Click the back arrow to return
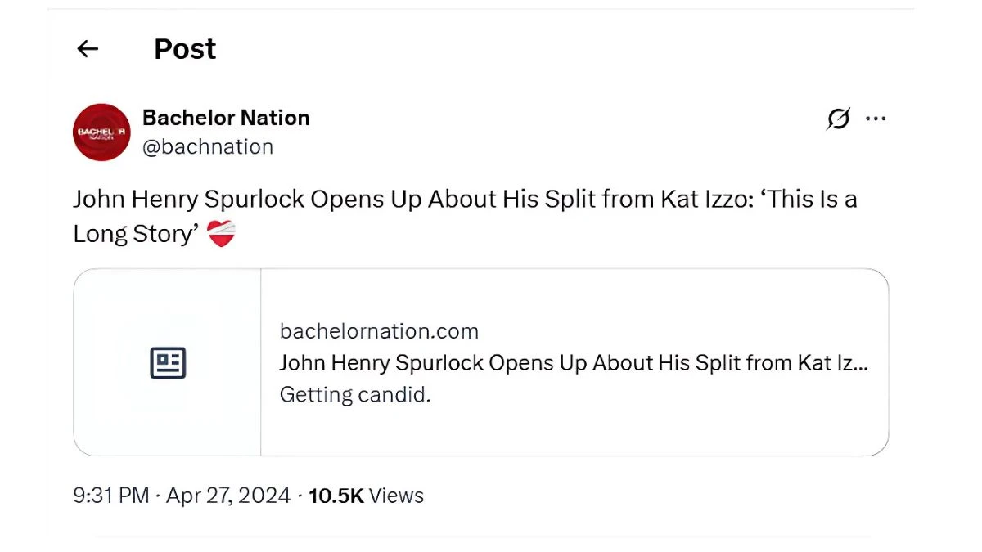This screenshot has width=982, height=552. pyautogui.click(x=88, y=49)
